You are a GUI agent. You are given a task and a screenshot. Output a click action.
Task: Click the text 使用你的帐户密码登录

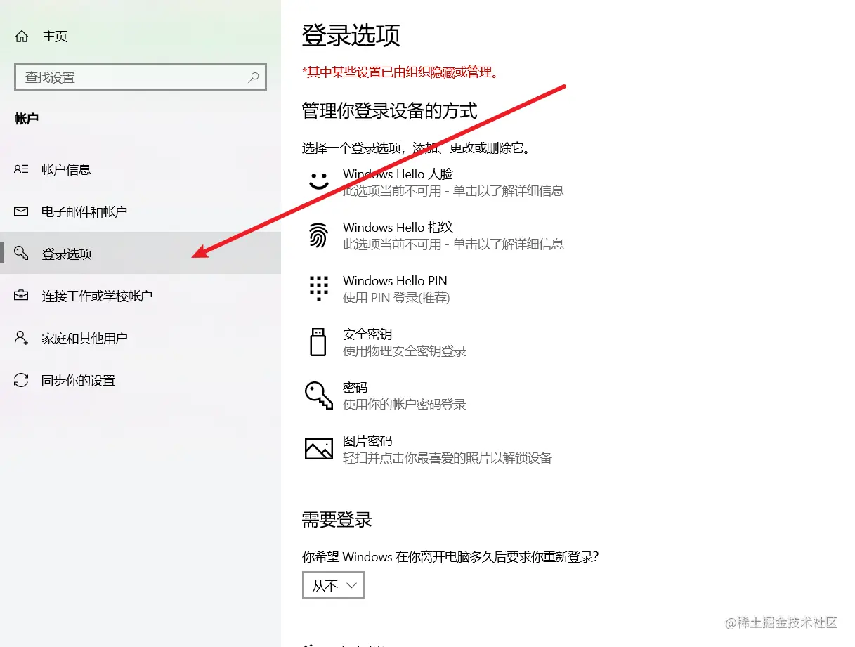[x=405, y=405]
